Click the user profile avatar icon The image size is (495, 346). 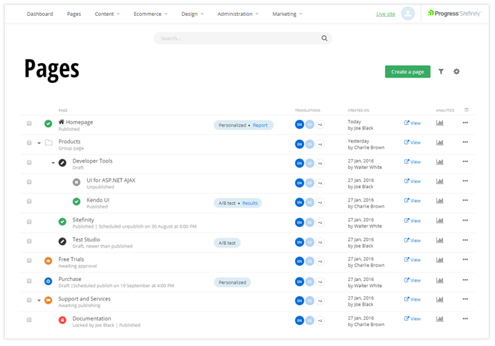pyautogui.click(x=408, y=14)
